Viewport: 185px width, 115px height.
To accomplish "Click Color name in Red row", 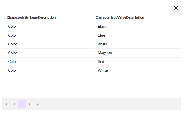I will coord(13,62).
